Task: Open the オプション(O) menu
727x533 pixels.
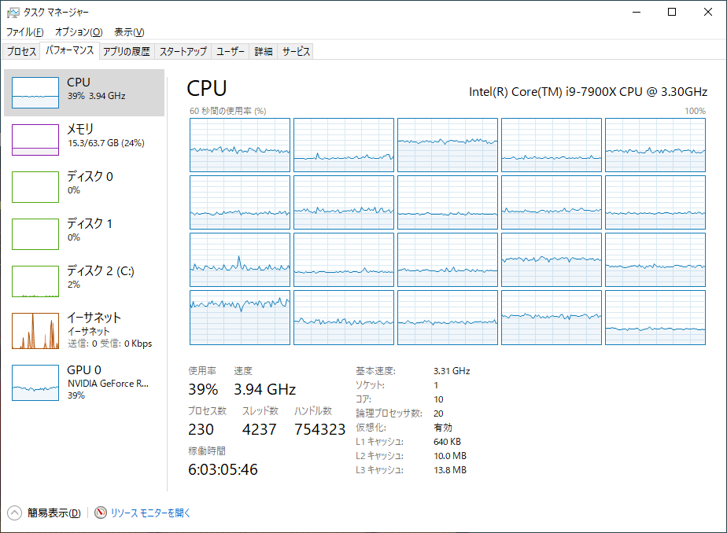Action: (x=79, y=32)
